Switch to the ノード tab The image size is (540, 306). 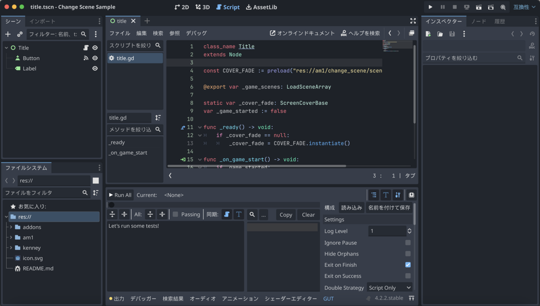point(478,21)
